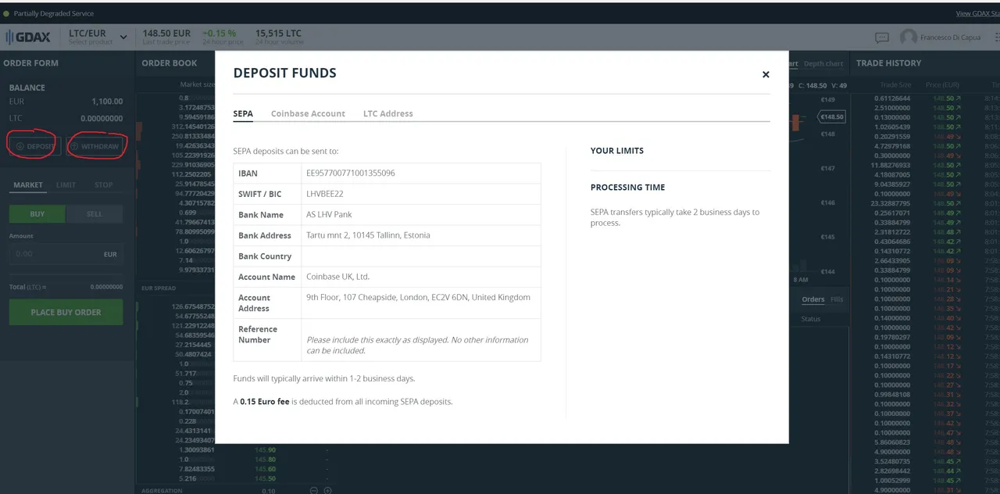This screenshot has width=1000, height=494.
Task: Click the Place Buy Order button
Action: coord(66,313)
